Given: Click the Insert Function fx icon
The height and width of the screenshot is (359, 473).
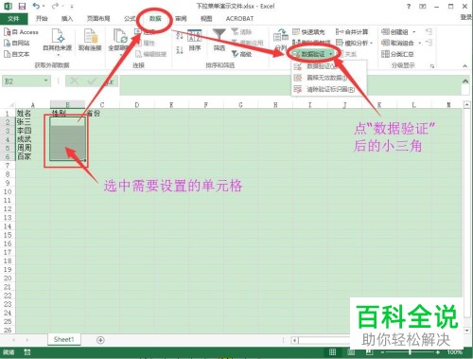Looking at the screenshot, I should click(109, 81).
